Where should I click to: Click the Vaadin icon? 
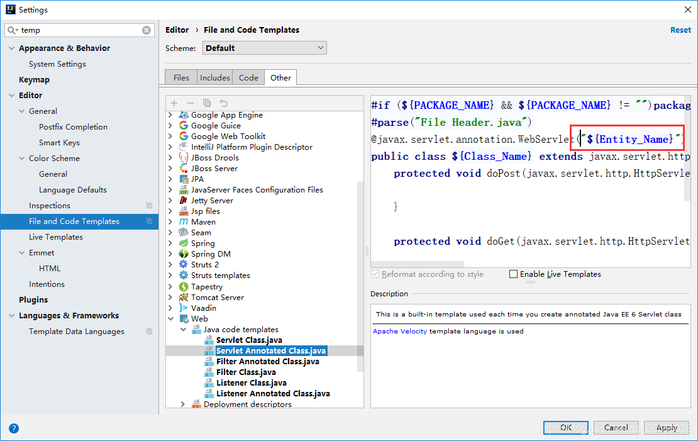(x=184, y=308)
